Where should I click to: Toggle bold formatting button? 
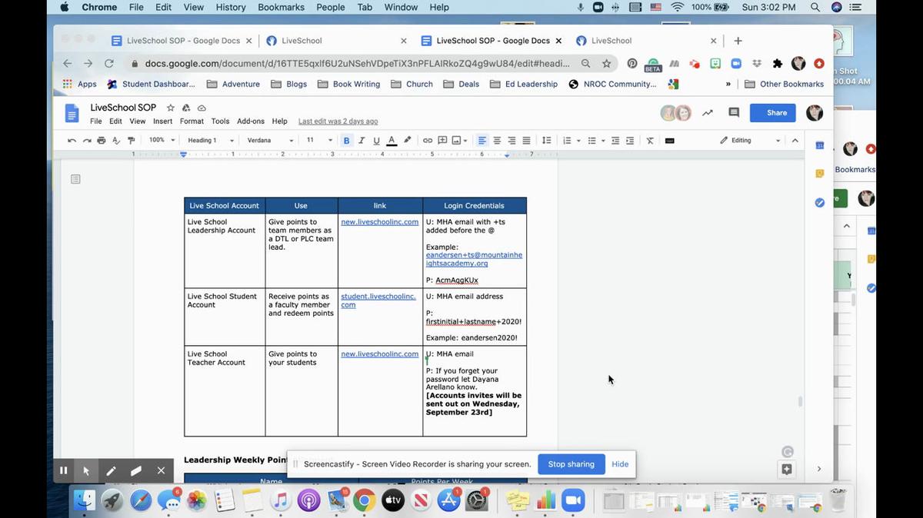346,141
